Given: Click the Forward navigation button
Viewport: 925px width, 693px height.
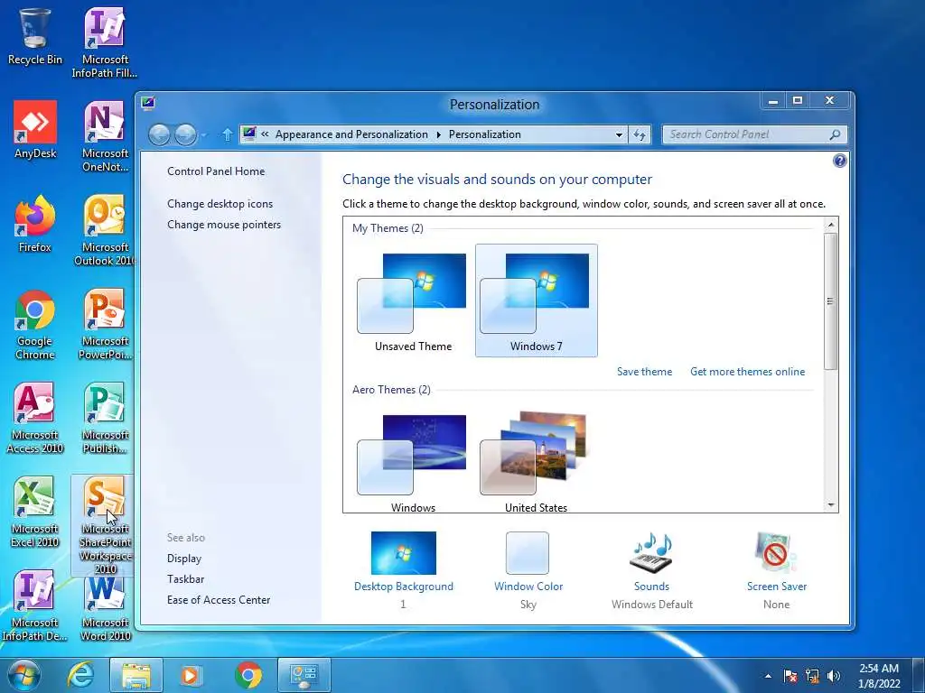Looking at the screenshot, I should click(x=185, y=135).
